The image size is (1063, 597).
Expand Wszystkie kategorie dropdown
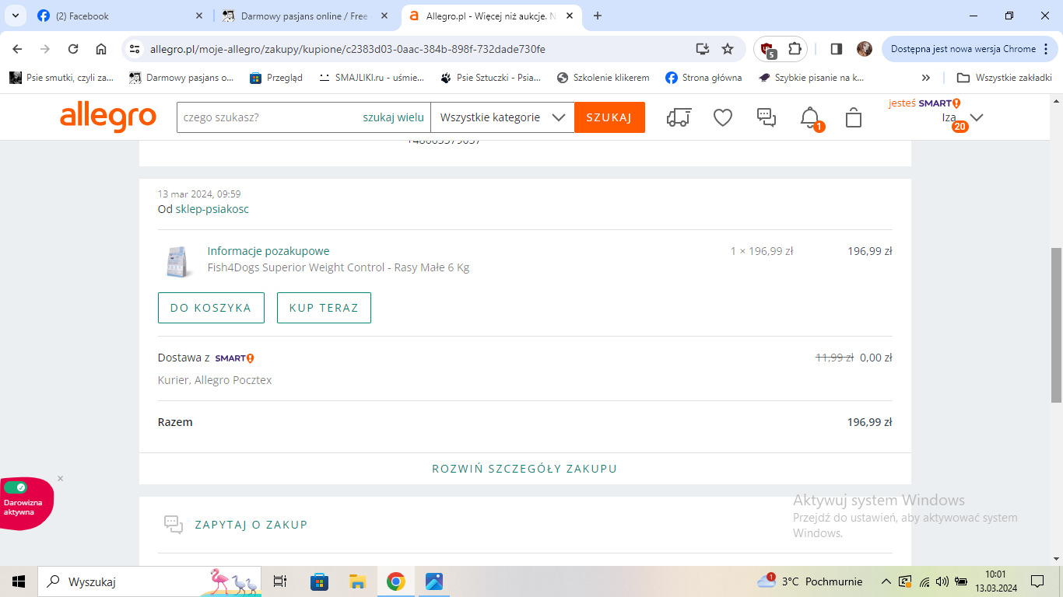(502, 117)
